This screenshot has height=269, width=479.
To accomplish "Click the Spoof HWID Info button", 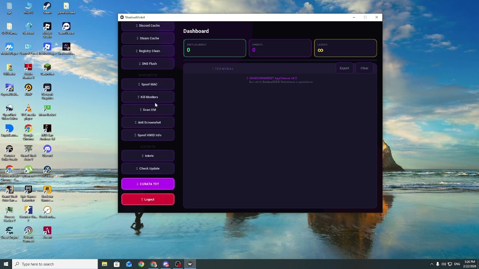I will 148,135.
